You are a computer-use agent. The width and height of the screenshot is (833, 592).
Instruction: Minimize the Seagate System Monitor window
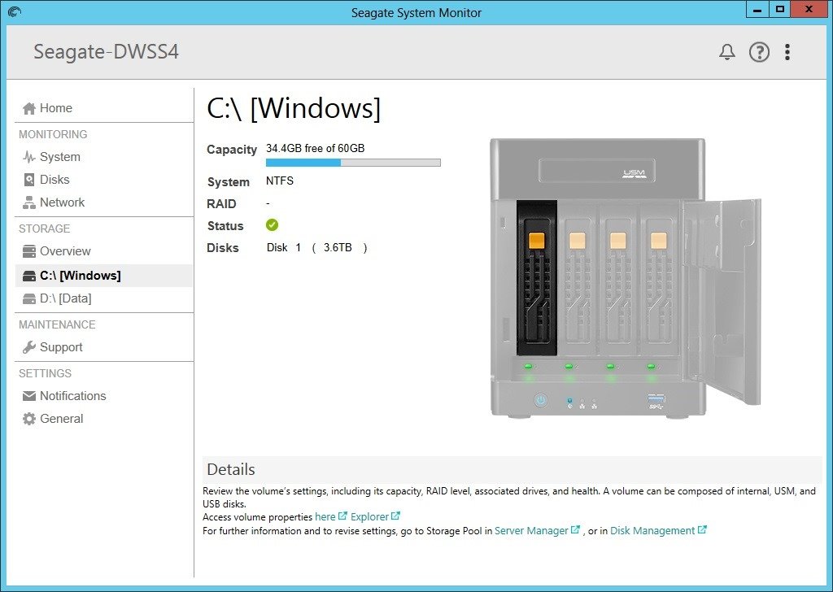click(757, 9)
